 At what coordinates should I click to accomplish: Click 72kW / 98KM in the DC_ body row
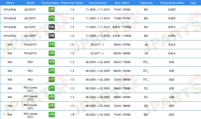122,80
